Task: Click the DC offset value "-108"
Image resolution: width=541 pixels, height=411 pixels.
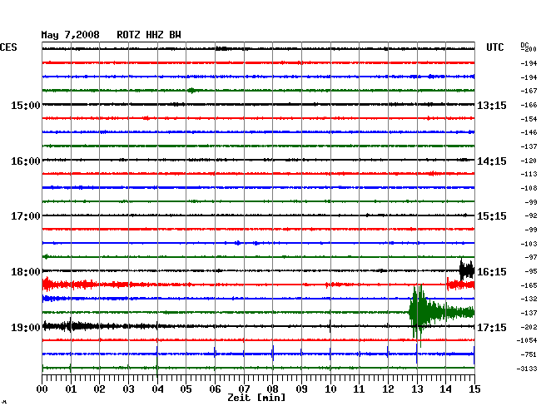Action: coord(529,188)
